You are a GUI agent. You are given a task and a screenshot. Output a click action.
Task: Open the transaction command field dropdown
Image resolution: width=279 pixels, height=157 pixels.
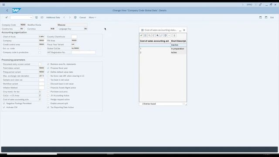coord(31,17)
